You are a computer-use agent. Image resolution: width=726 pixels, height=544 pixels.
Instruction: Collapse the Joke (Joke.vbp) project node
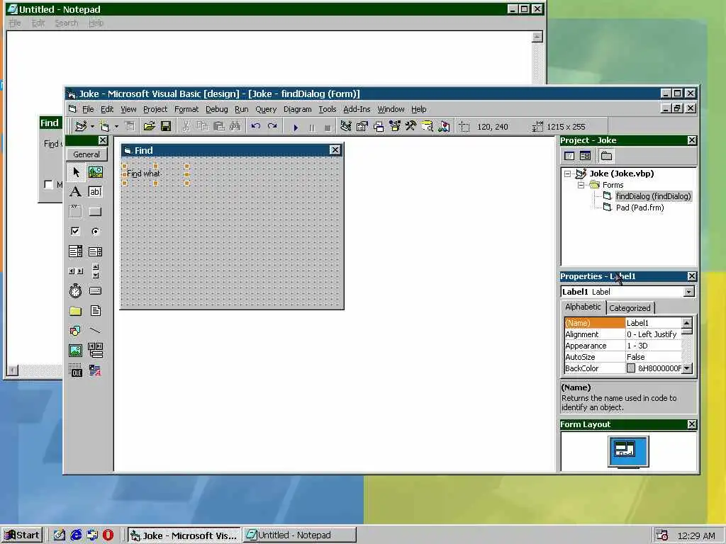click(567, 174)
